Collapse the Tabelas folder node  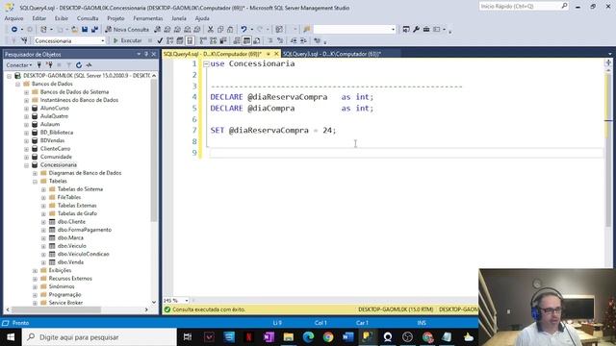(x=35, y=182)
